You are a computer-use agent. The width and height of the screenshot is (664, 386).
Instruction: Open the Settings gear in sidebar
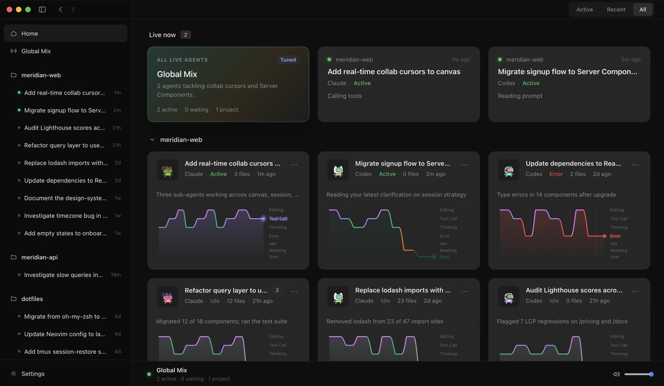click(13, 374)
